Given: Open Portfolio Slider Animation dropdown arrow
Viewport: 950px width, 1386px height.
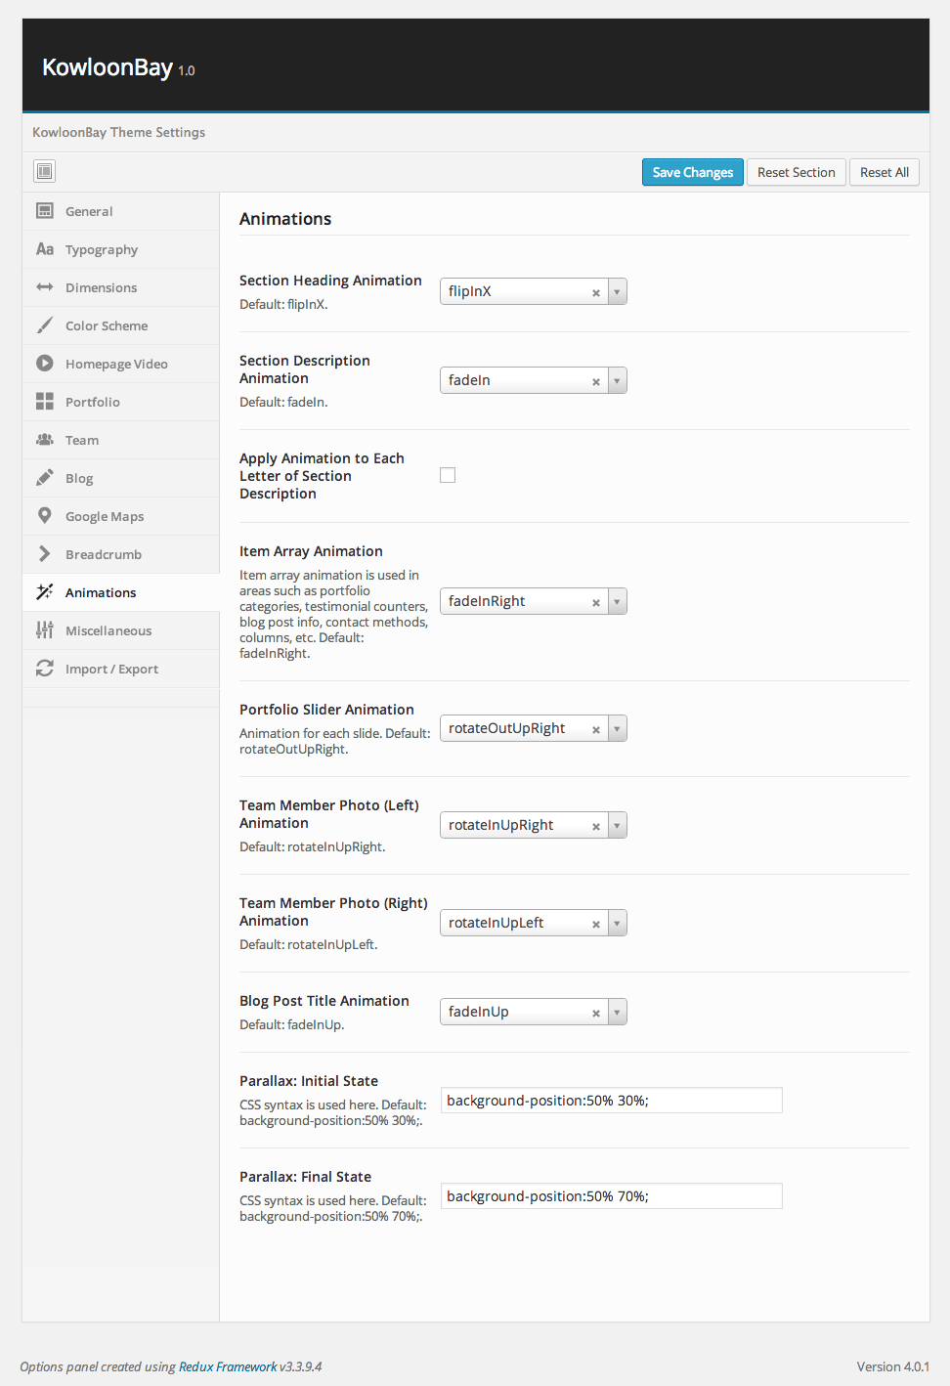Looking at the screenshot, I should pyautogui.click(x=617, y=728).
